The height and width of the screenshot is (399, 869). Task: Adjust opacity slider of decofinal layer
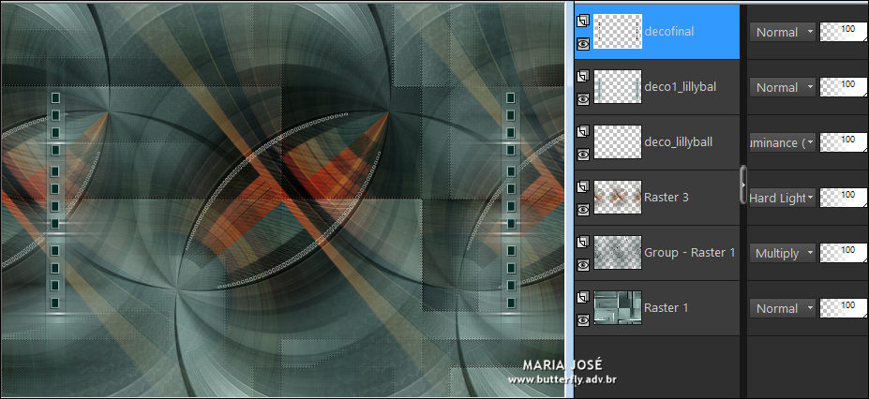click(844, 32)
